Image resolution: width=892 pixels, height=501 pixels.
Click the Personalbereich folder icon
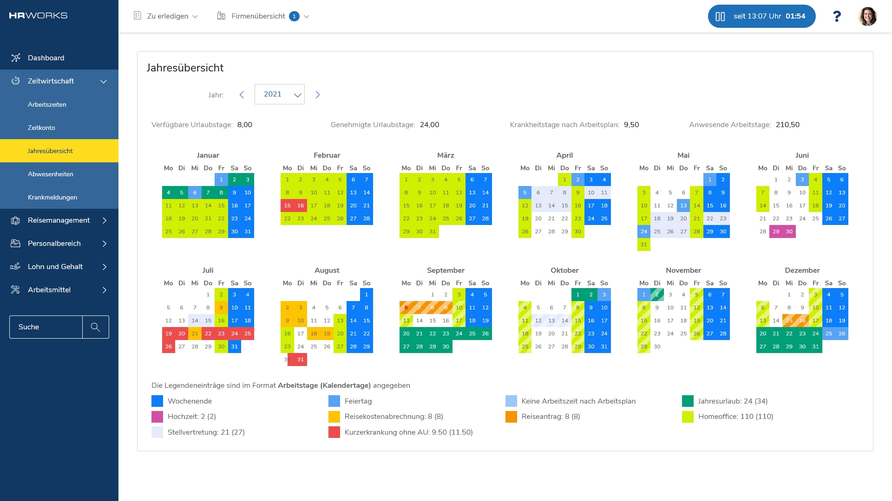pyautogui.click(x=16, y=244)
